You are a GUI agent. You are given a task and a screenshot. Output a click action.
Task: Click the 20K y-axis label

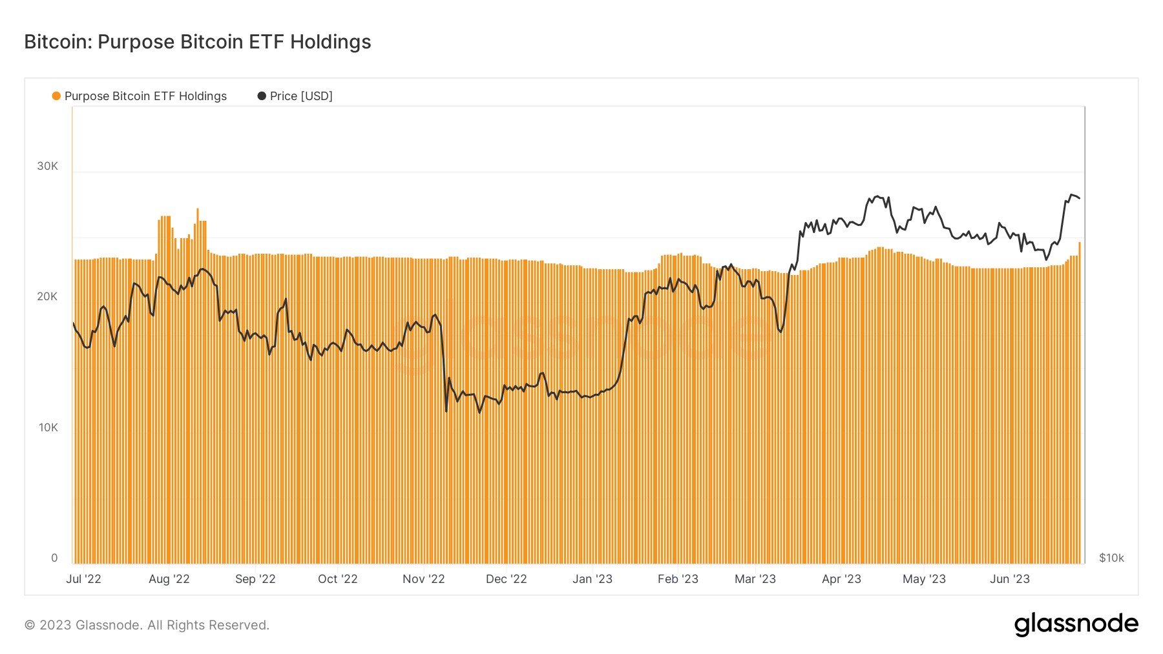pos(47,296)
